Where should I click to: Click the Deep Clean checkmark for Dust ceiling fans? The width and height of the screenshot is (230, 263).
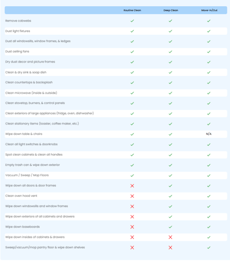pos(171,51)
